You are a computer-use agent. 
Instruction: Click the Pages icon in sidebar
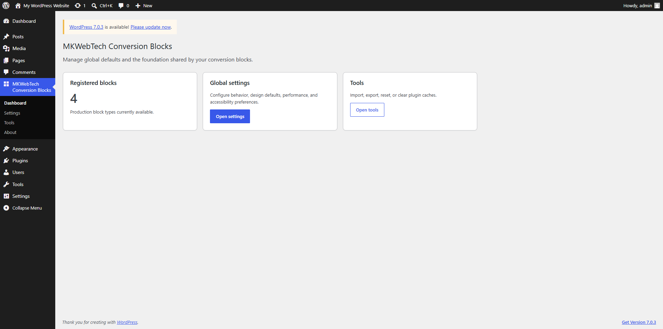point(6,60)
